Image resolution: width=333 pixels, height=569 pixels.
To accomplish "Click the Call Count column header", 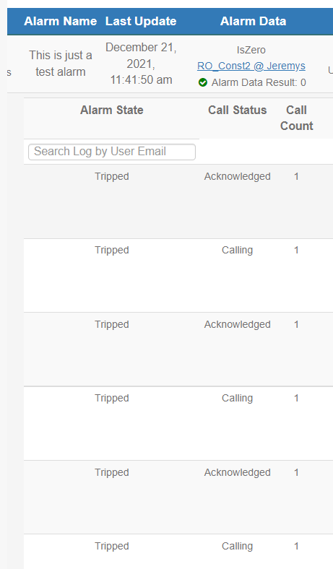I will pos(297,118).
